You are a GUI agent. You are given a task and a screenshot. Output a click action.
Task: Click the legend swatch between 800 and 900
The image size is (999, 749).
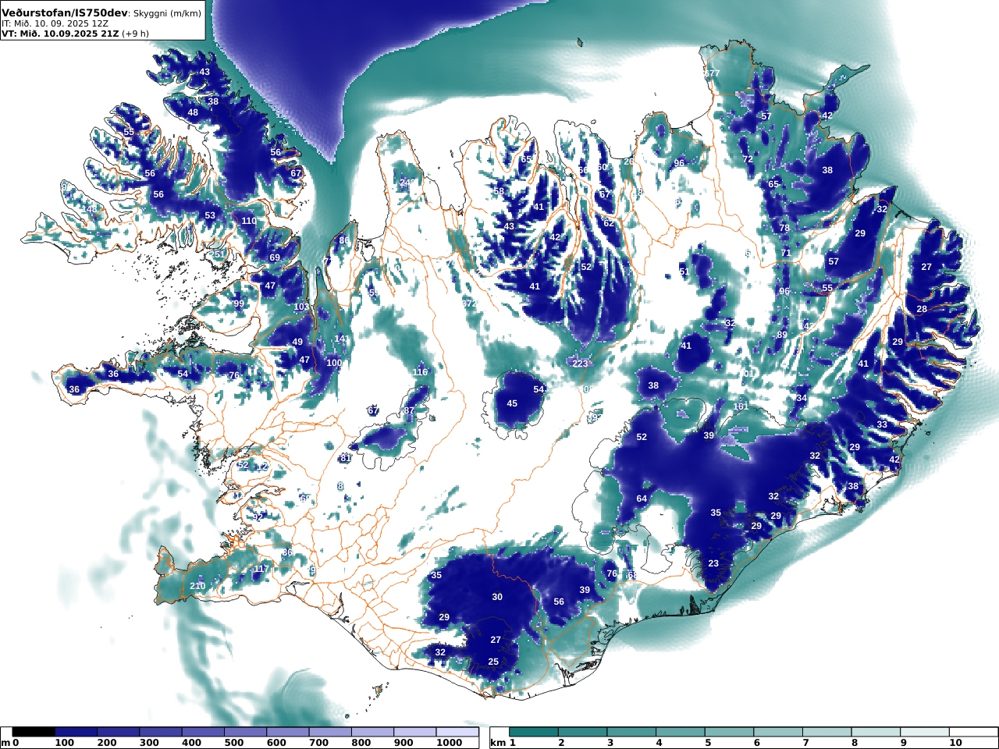click(x=372, y=732)
